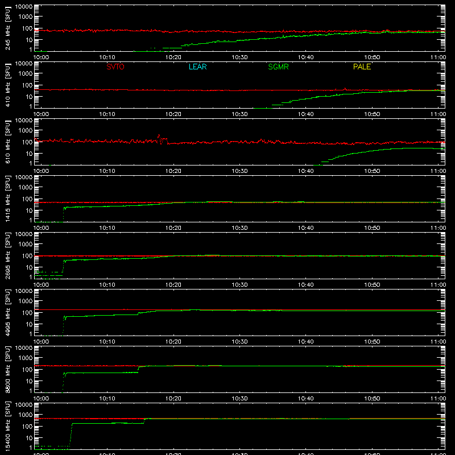Click 10:10 tick under 410 MHz plot

click(x=107, y=114)
